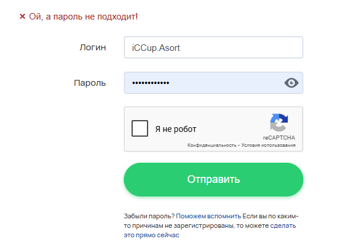Click the Логин field label

tap(92, 47)
